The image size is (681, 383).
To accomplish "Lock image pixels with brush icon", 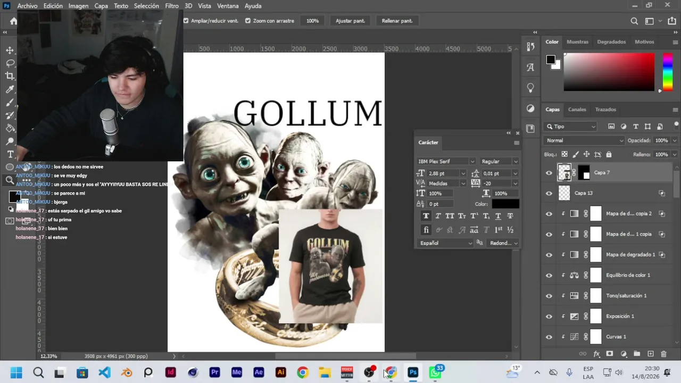I will (x=576, y=154).
